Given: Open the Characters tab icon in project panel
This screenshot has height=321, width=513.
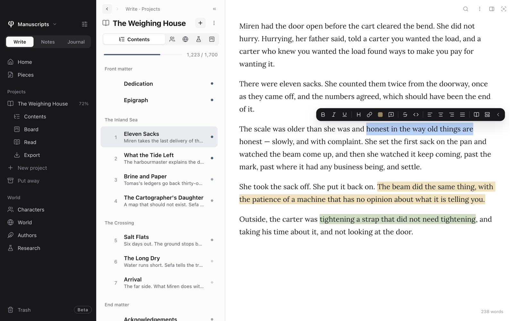Looking at the screenshot, I should click(x=172, y=39).
